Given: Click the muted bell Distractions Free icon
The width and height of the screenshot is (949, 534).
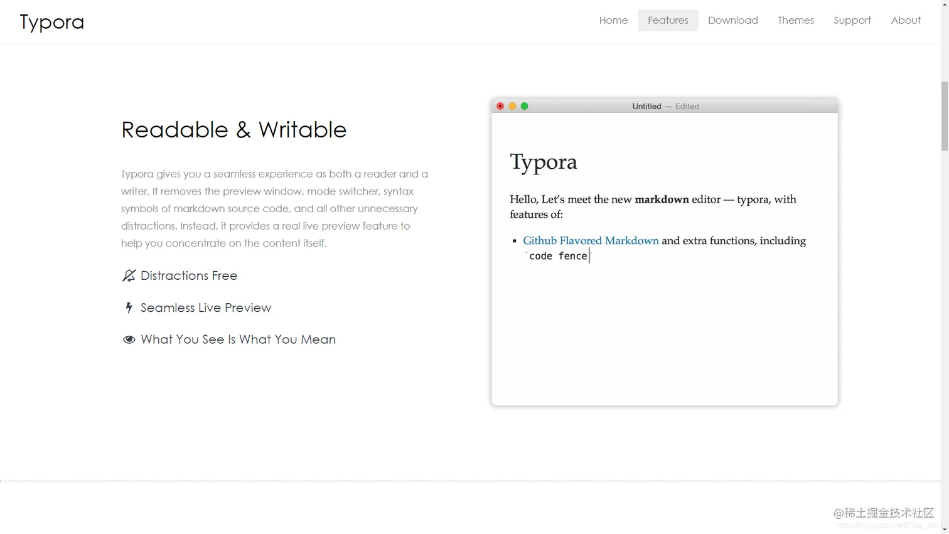Looking at the screenshot, I should click(129, 275).
